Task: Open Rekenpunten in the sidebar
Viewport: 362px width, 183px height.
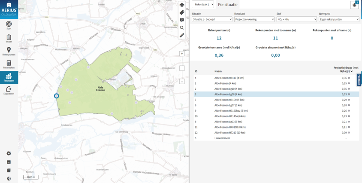Action: 9,52
